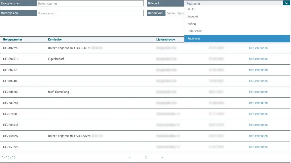Click into the Belegnummer input field
The image size is (291, 163).
pyautogui.click(x=90, y=3)
